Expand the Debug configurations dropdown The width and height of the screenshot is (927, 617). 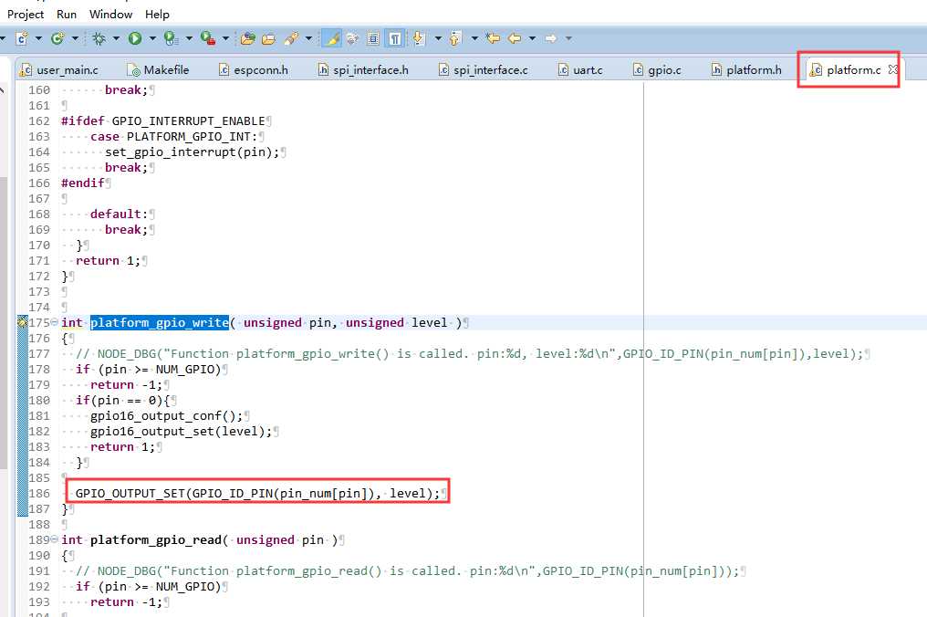[x=116, y=38]
